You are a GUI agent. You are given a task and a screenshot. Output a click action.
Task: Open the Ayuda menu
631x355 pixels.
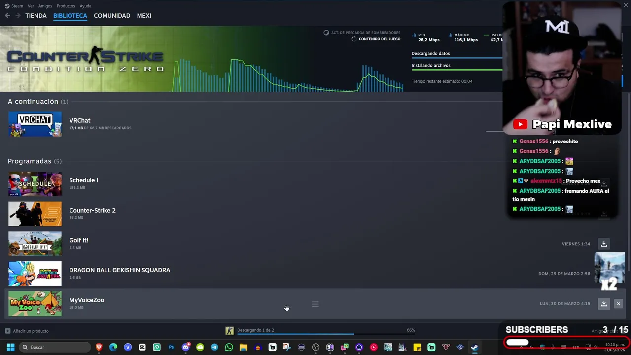(x=85, y=6)
